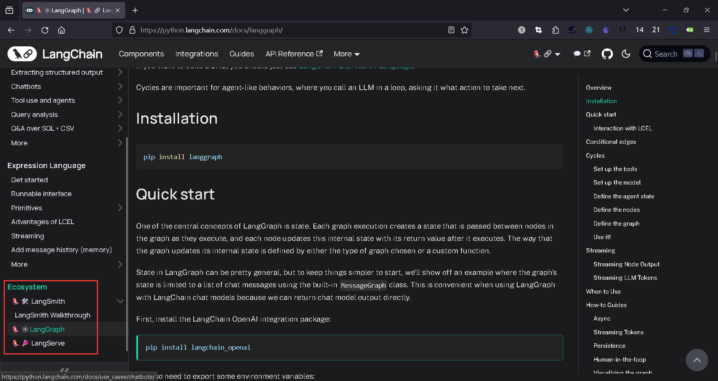The width and height of the screenshot is (718, 381).
Task: Click the address bar URL
Action: tap(212, 30)
